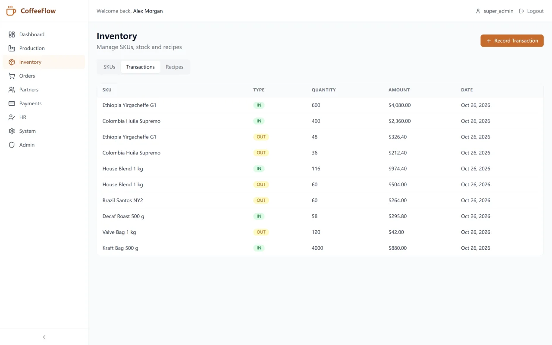Click the amount $42.00
Viewport: 552px width, 345px height.
(x=396, y=232)
